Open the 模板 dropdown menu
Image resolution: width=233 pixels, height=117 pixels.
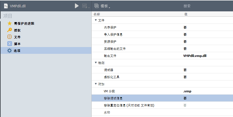point(105,6)
